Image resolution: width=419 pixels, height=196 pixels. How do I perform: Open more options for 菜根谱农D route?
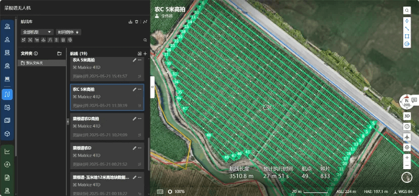coord(140,148)
